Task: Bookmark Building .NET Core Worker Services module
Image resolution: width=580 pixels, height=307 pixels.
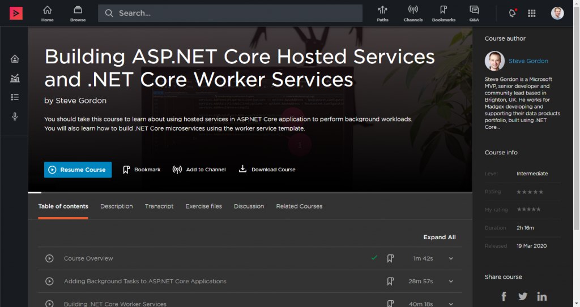Action: click(390, 303)
